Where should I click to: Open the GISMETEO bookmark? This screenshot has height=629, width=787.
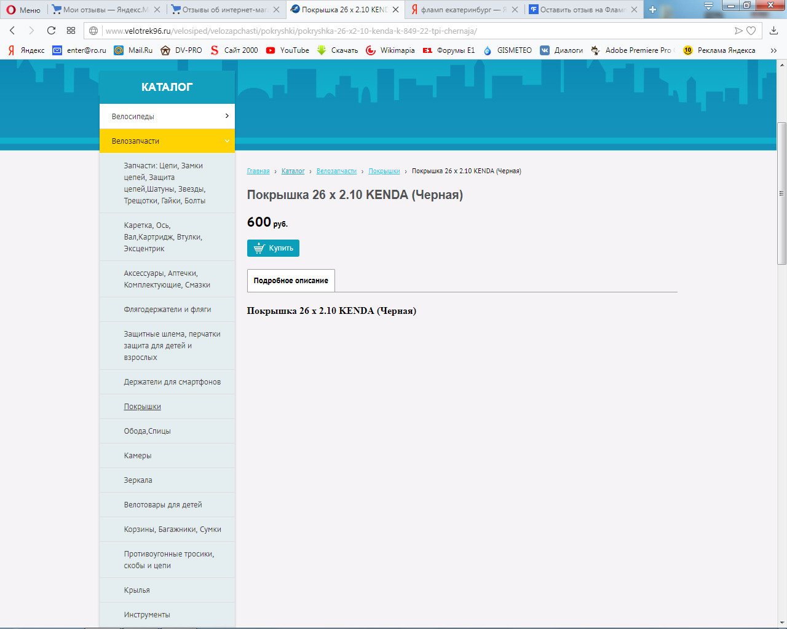tap(507, 50)
